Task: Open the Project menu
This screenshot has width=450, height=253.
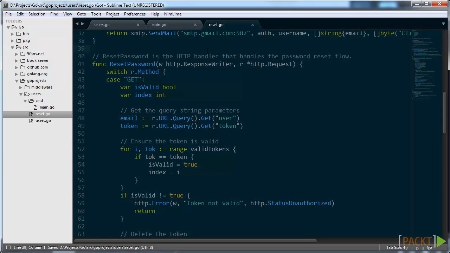Action: [x=112, y=14]
